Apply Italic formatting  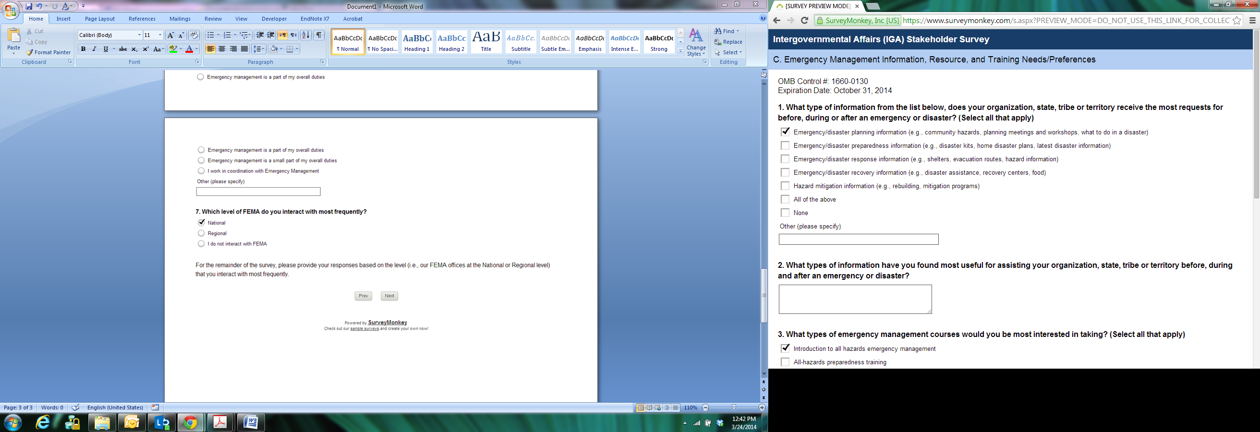tap(95, 49)
